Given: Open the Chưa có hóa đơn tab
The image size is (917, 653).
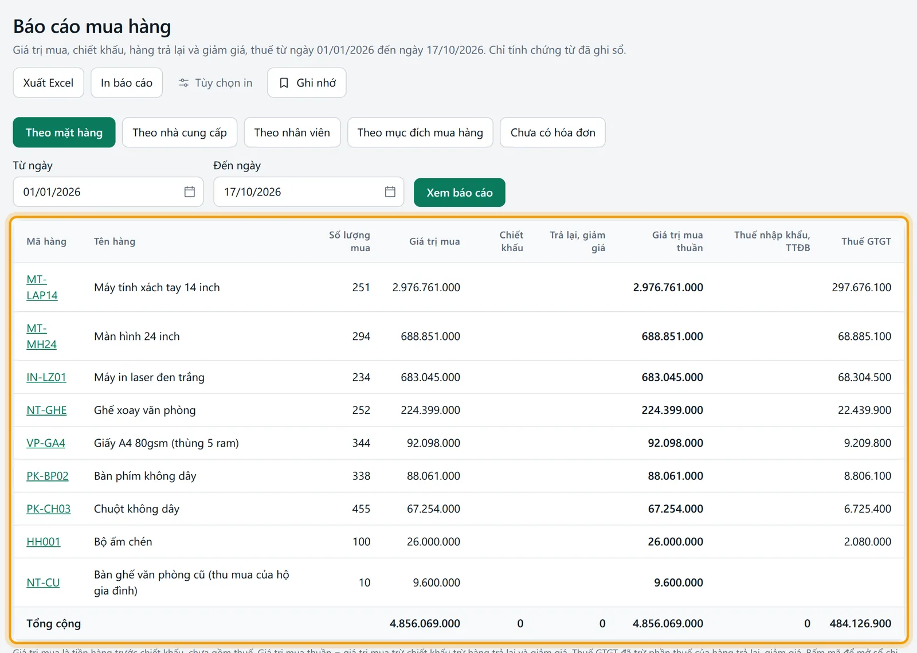Looking at the screenshot, I should [553, 132].
